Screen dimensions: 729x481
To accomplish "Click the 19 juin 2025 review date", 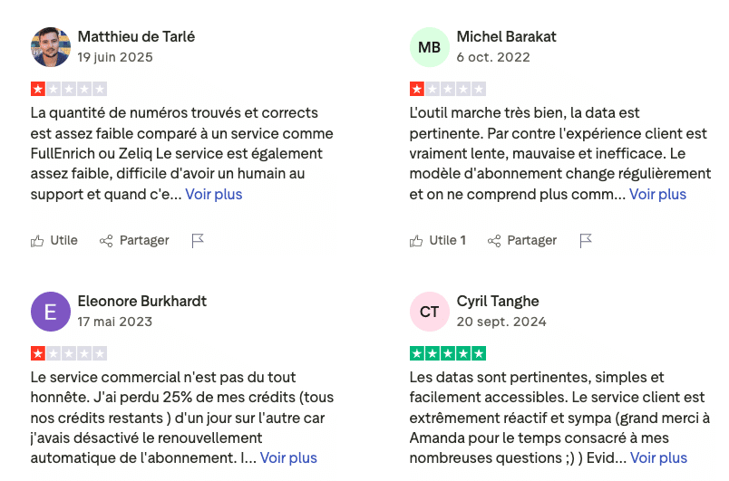I will [x=115, y=57].
